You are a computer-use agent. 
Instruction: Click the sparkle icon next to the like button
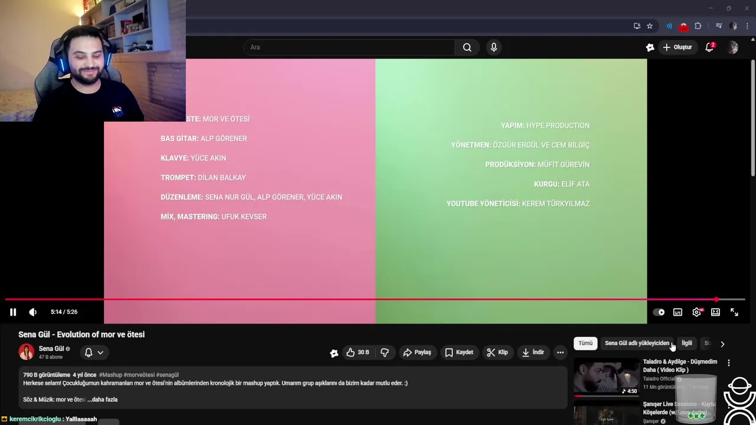(x=334, y=353)
